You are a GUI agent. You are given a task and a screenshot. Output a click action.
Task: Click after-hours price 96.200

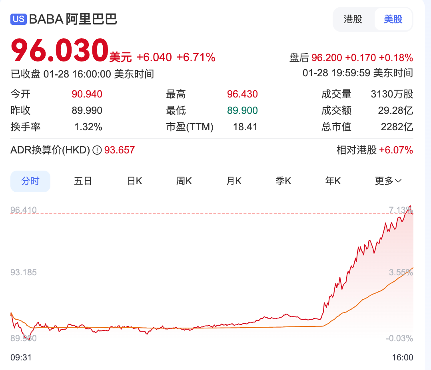pos(327,58)
